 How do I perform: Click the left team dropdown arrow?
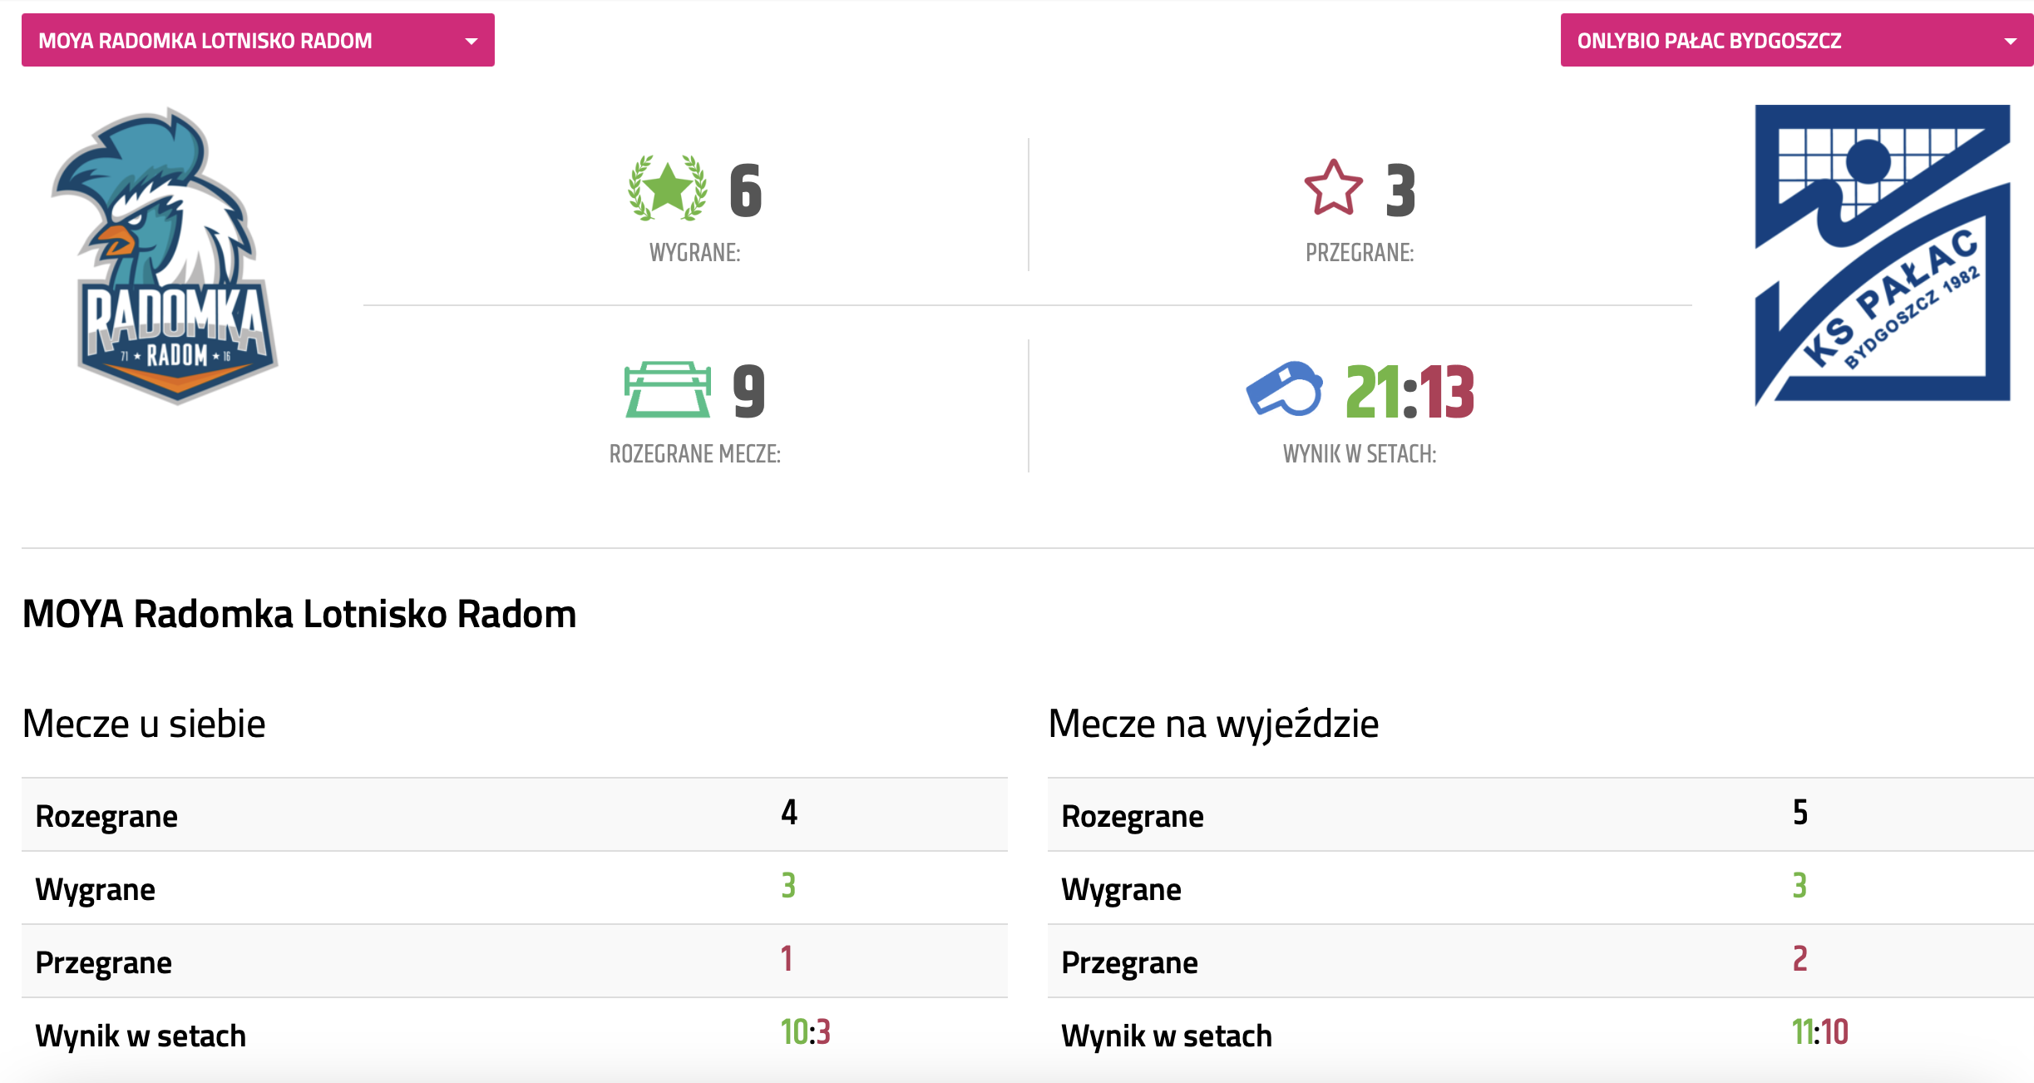click(471, 41)
